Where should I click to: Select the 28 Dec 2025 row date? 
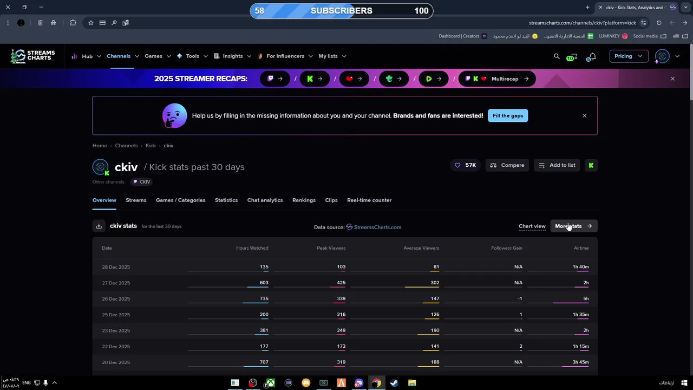point(116,267)
